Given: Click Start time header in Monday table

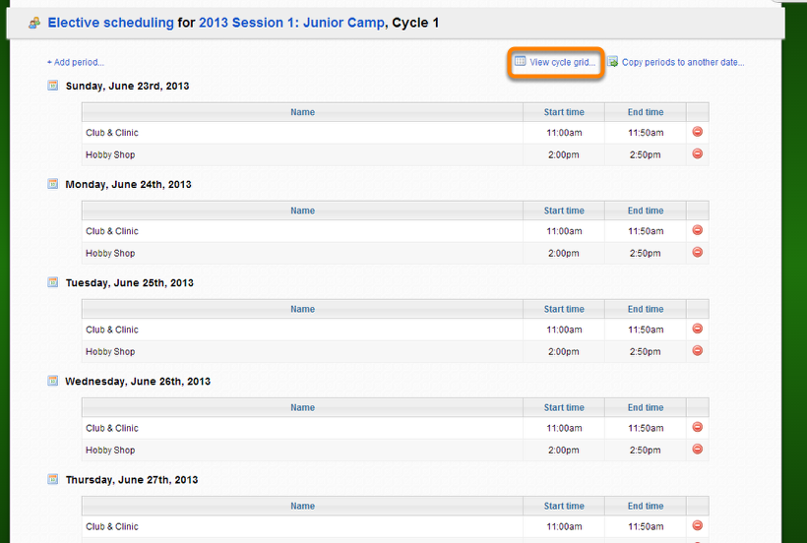Looking at the screenshot, I should (564, 211).
